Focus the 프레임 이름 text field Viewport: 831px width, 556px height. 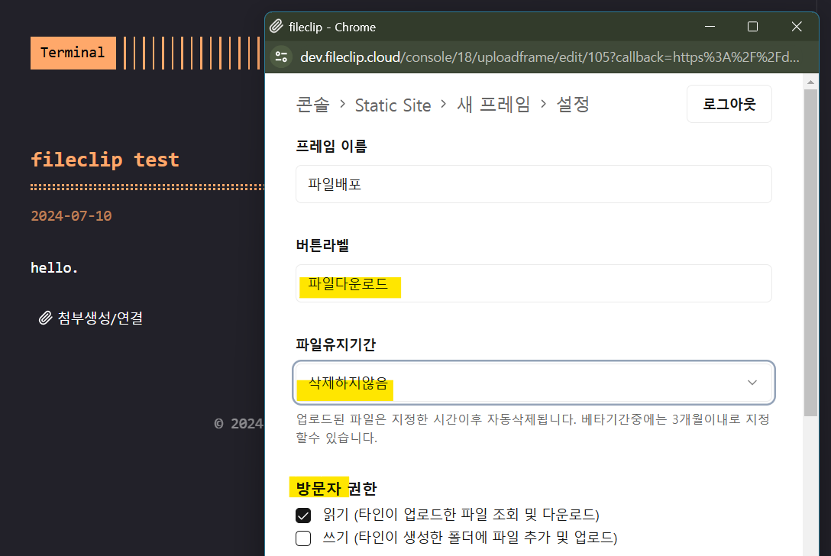[533, 184]
